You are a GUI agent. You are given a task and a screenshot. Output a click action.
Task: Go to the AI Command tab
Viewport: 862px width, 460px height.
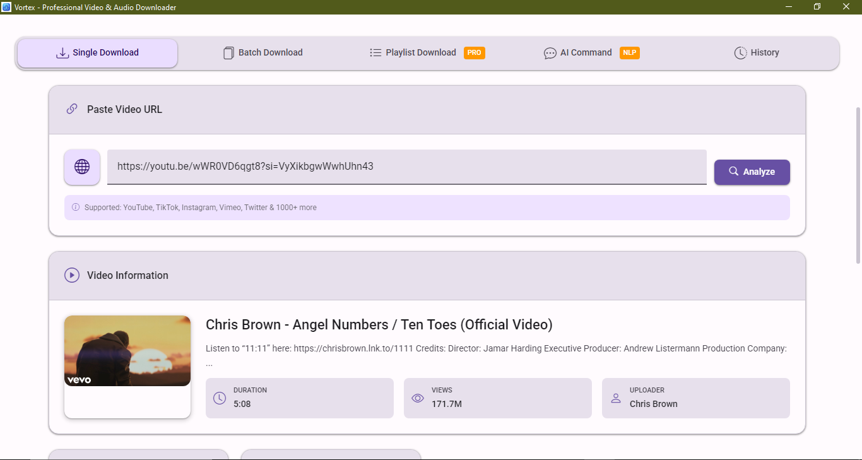578,53
